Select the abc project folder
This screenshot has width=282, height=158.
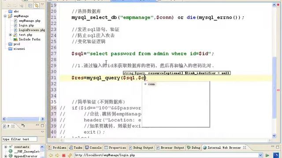click(14, 11)
